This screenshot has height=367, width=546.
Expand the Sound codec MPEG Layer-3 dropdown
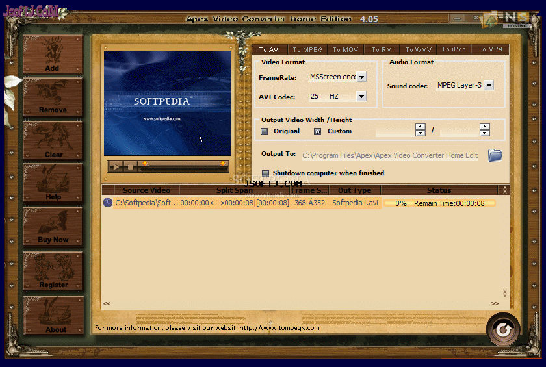[x=489, y=85]
